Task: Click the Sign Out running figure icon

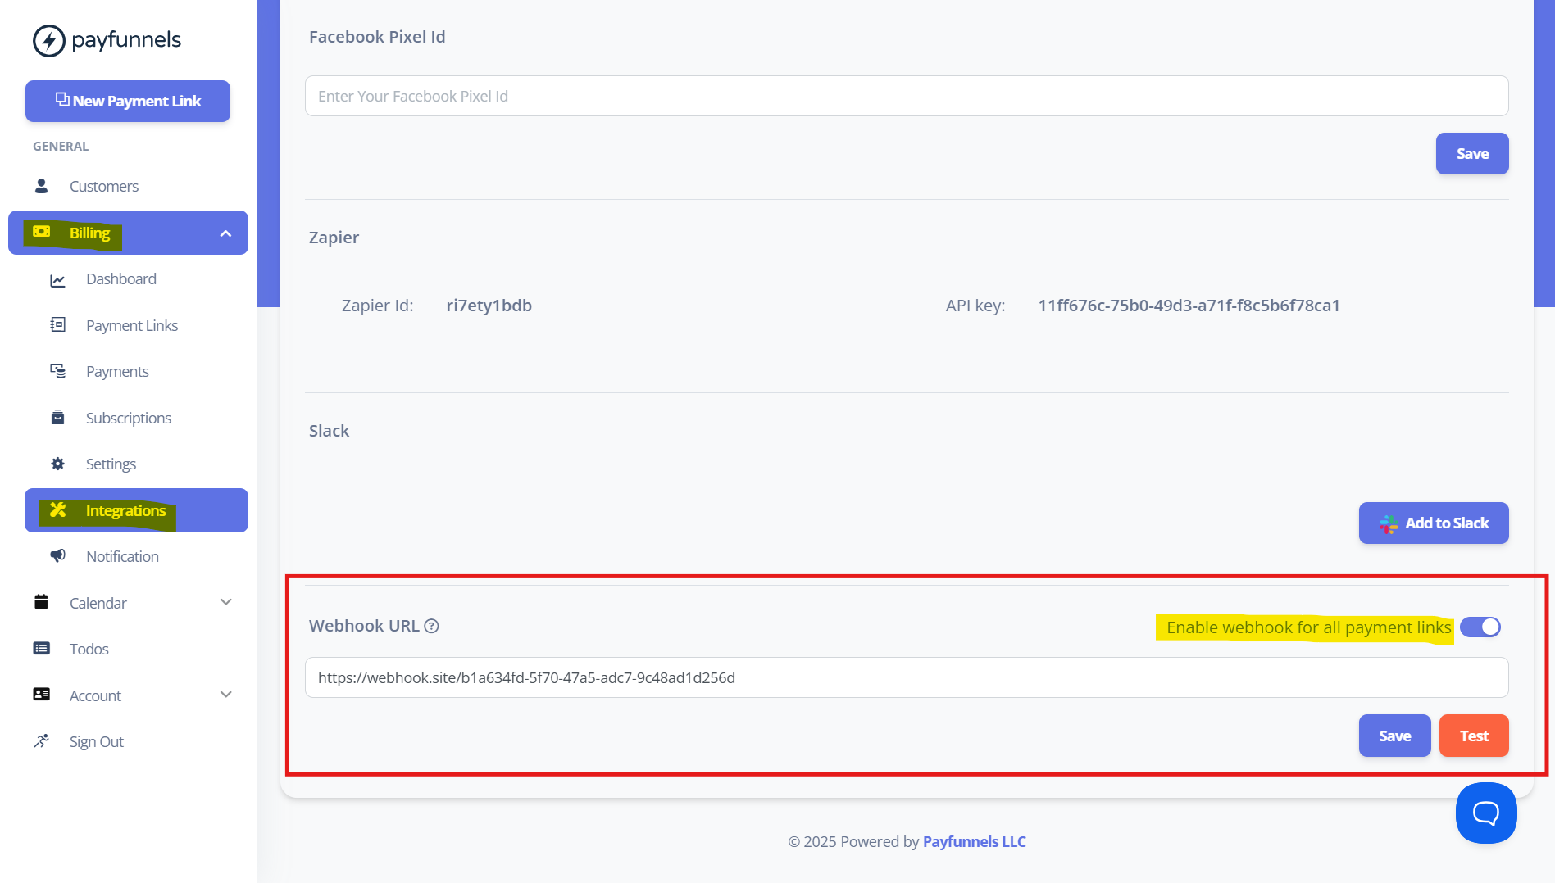Action: (x=41, y=740)
